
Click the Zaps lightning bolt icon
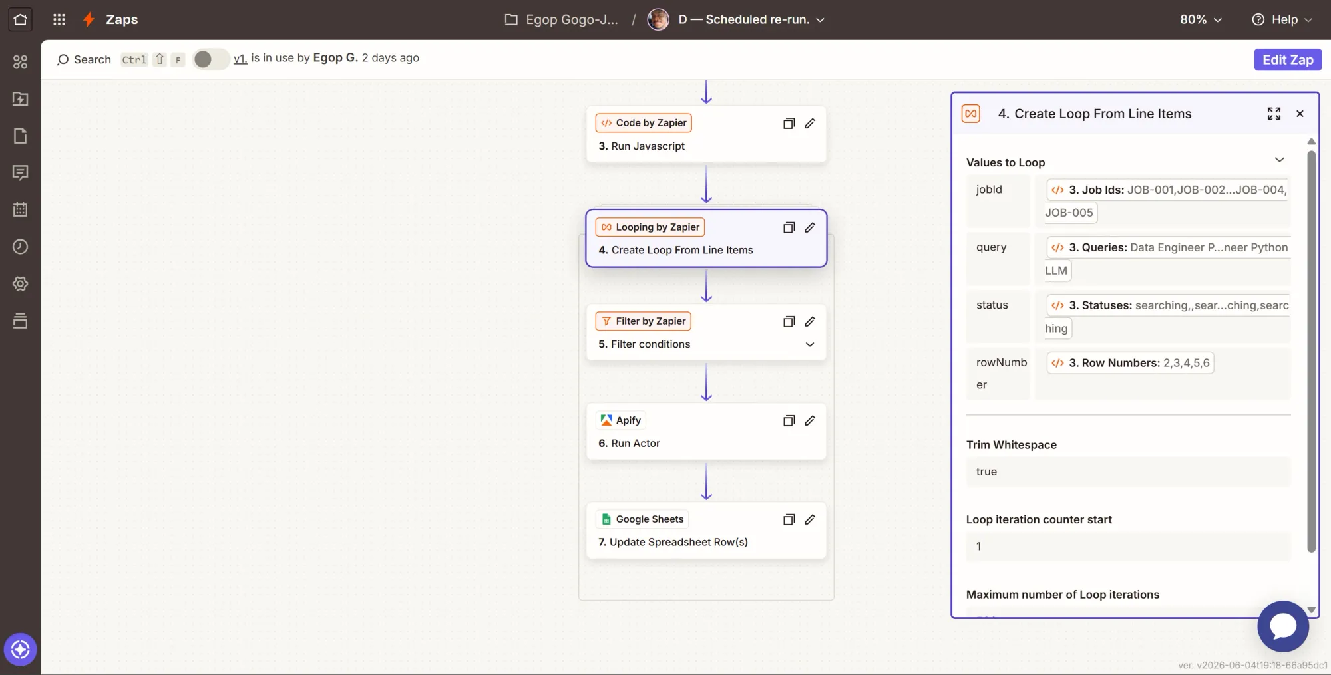[x=89, y=19]
